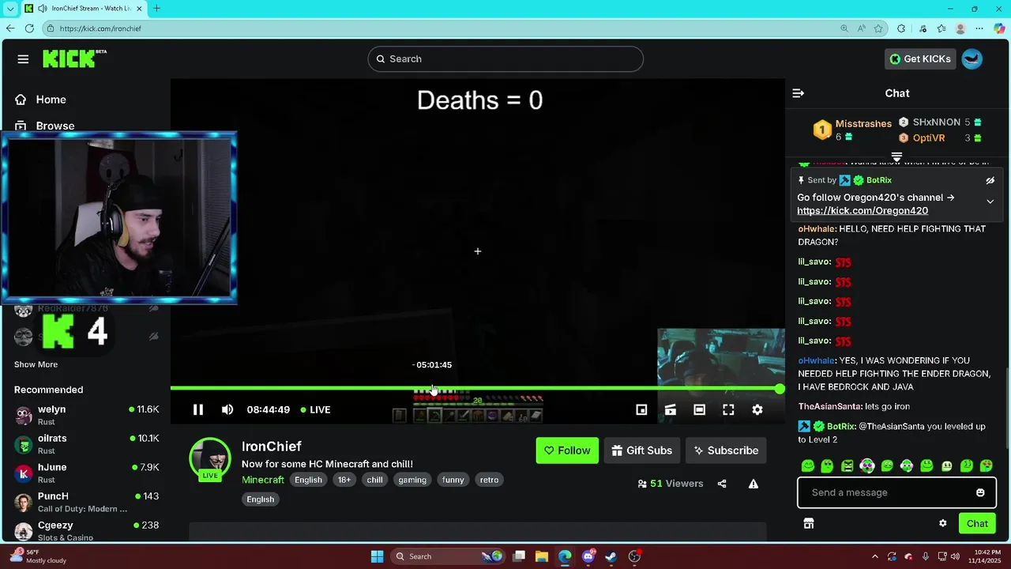Enable picture-in-picture mini player
The width and height of the screenshot is (1011, 569).
641,409
